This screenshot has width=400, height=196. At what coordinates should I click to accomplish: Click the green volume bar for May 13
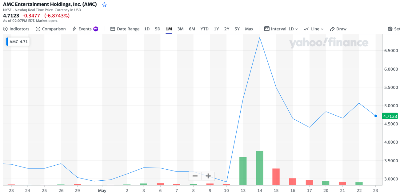point(243,171)
